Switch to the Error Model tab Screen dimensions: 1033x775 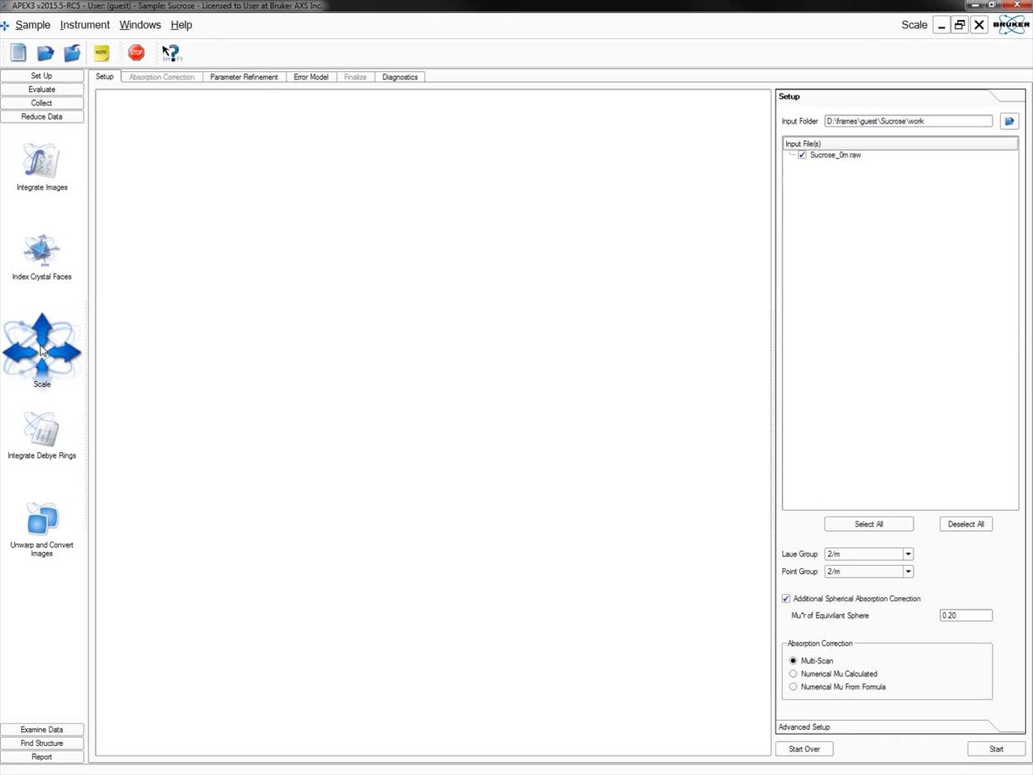[311, 77]
